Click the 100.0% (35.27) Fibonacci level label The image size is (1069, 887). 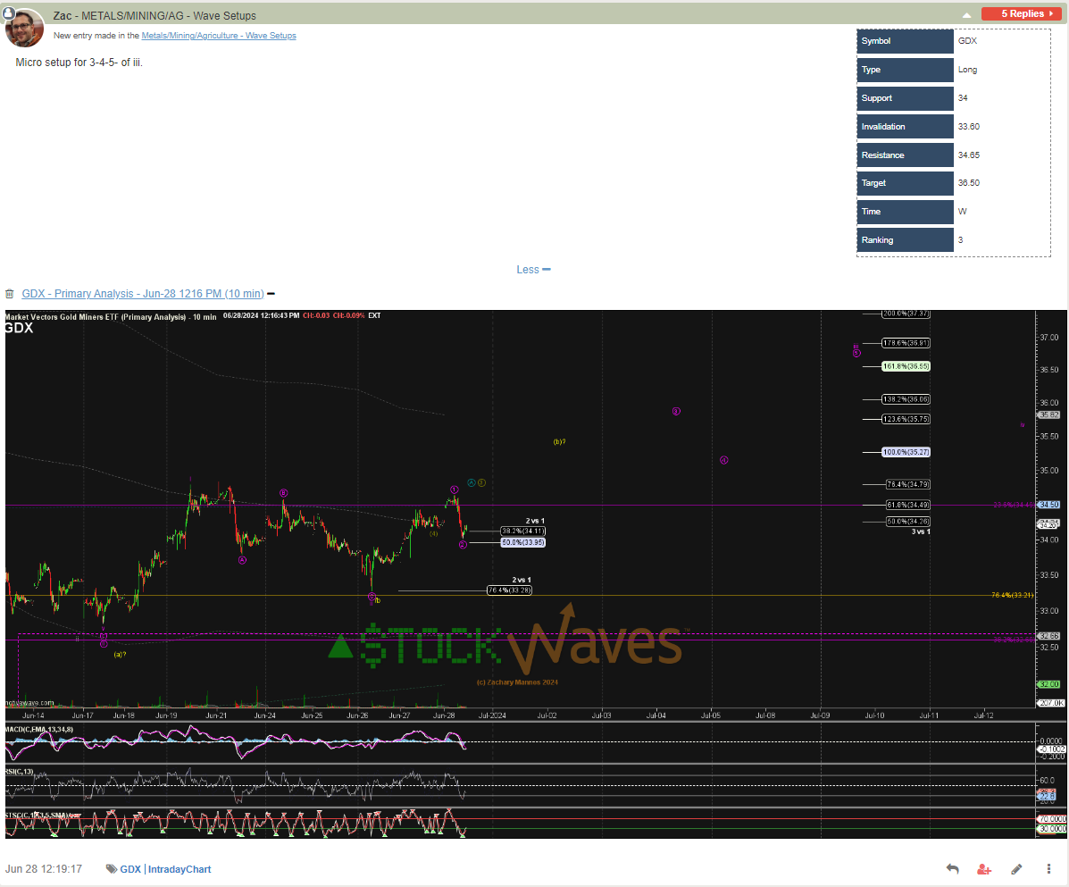(906, 453)
